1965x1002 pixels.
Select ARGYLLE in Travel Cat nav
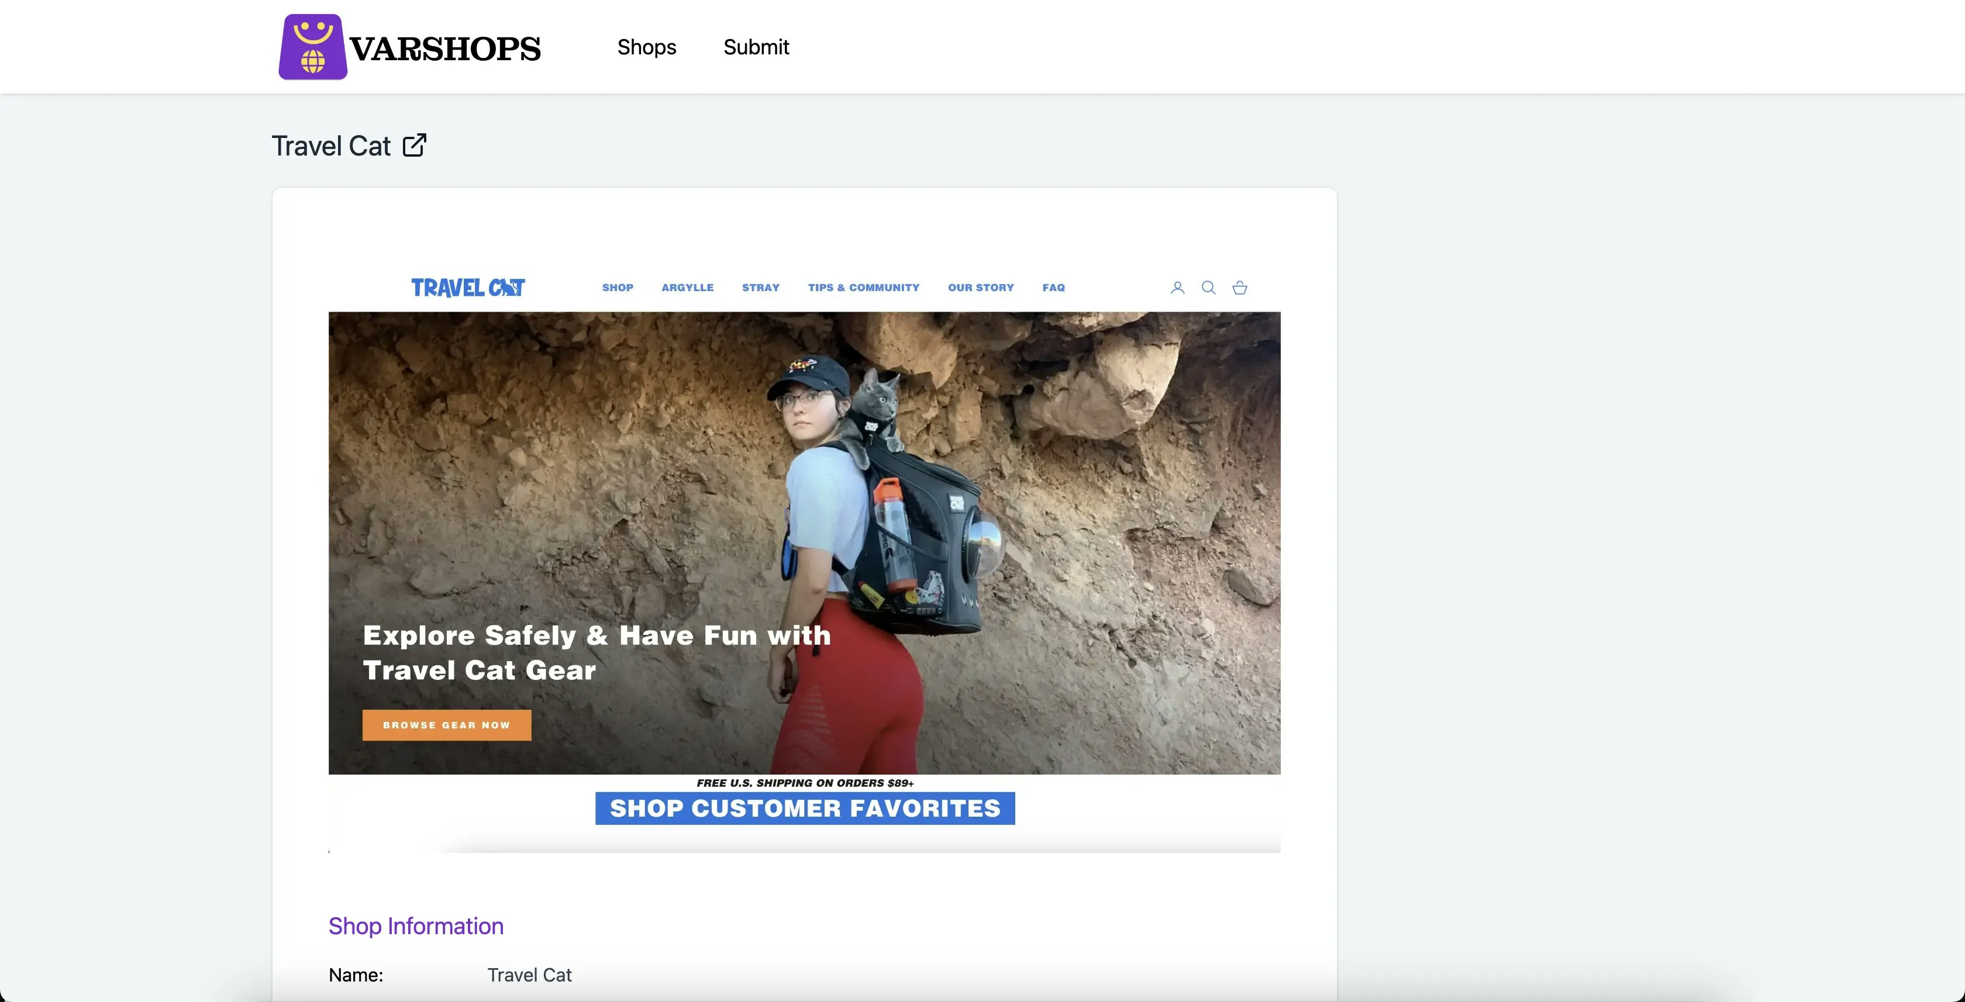click(687, 288)
